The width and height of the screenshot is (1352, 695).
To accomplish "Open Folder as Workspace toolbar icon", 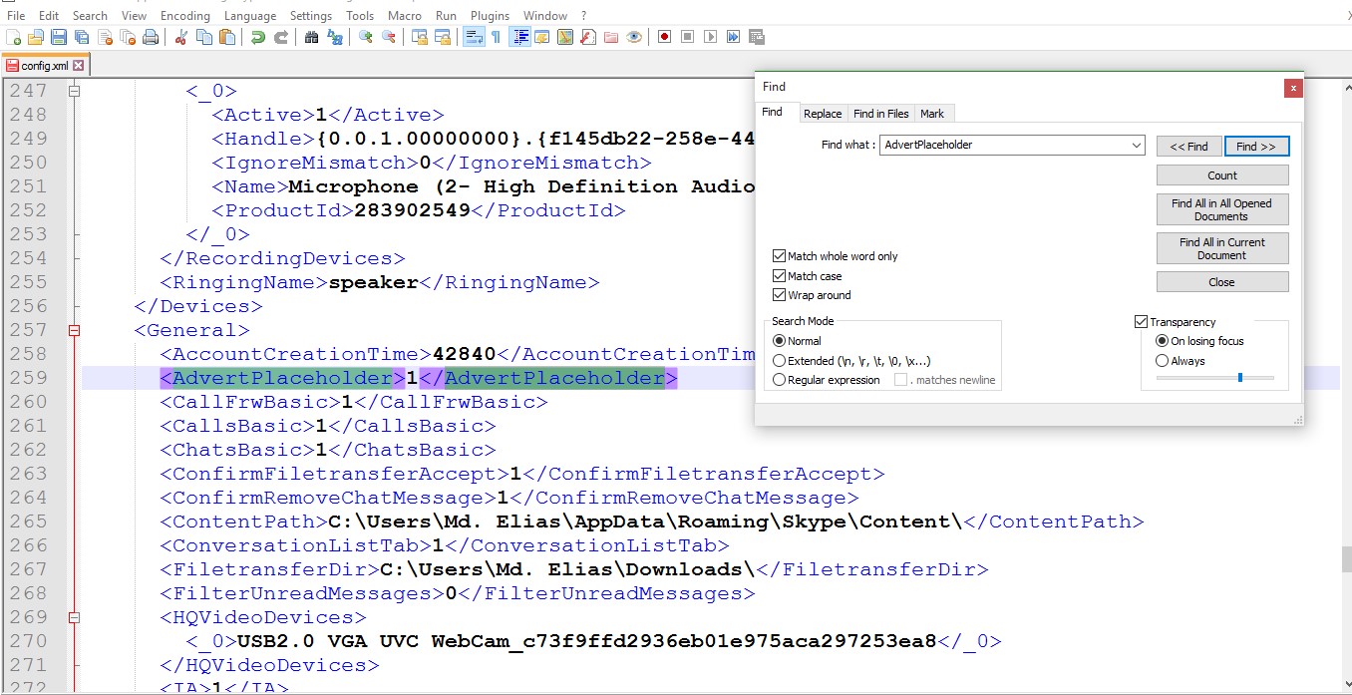I will tap(610, 37).
